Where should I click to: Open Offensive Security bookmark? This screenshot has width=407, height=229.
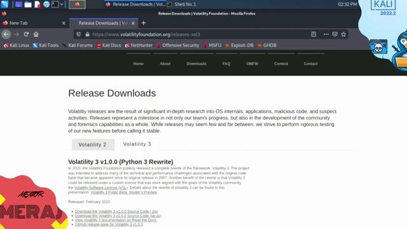178,45
